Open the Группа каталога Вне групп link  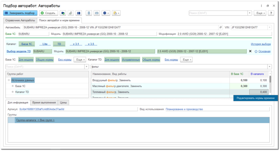35,120
